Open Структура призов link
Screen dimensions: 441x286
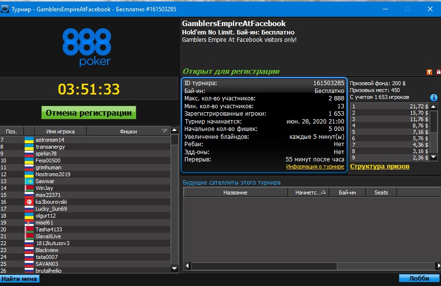[380, 166]
